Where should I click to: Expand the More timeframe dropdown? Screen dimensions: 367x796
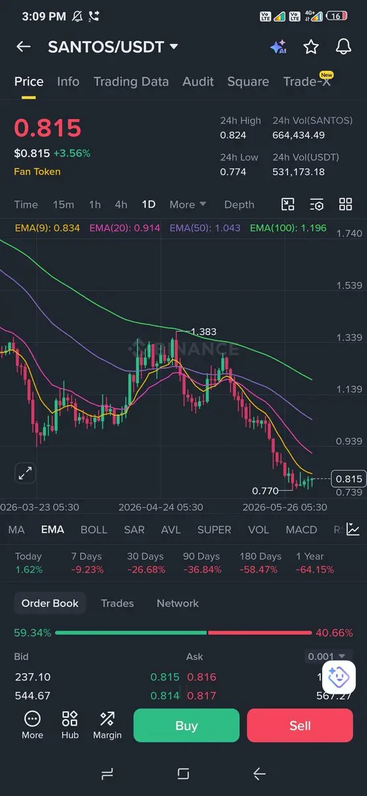coord(187,204)
